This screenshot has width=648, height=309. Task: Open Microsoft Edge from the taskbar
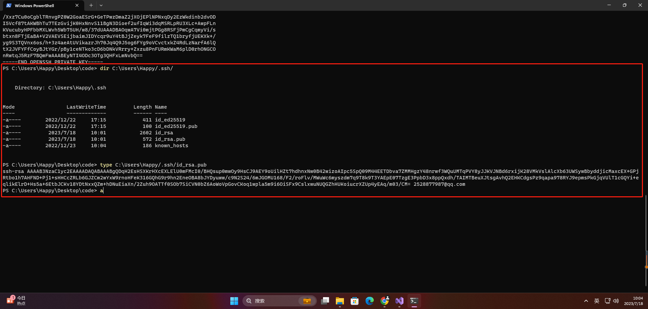[x=370, y=301]
